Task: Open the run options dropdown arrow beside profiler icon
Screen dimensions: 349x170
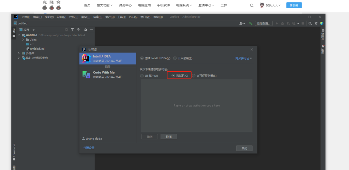Action: click(x=298, y=24)
